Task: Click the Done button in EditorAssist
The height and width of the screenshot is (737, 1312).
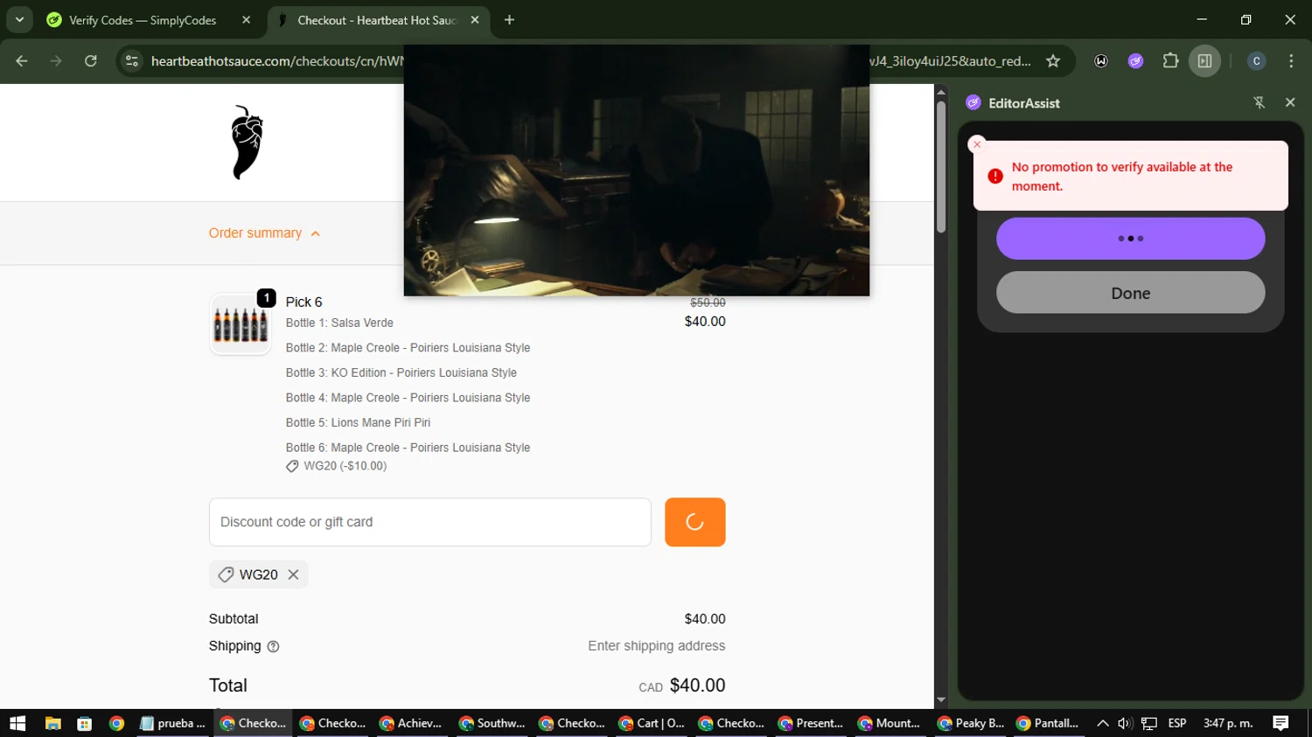Action: pos(1130,293)
